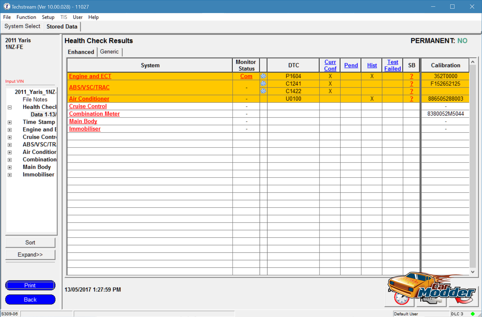Click the Curr Conf column header link
Viewport: 482px width, 317px height.
point(330,65)
